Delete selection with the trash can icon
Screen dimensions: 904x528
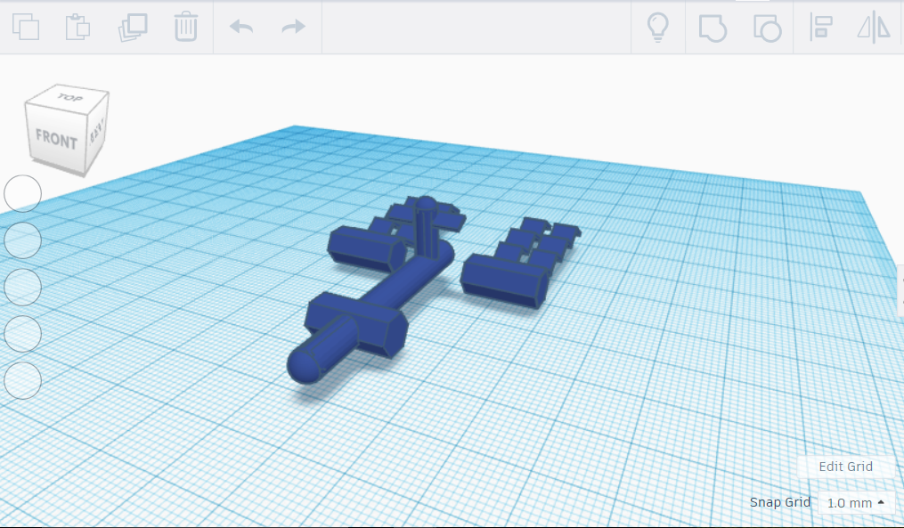185,27
